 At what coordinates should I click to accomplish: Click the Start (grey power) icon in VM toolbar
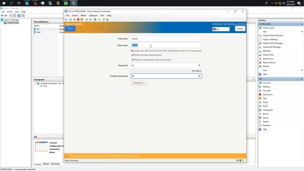point(70,19)
